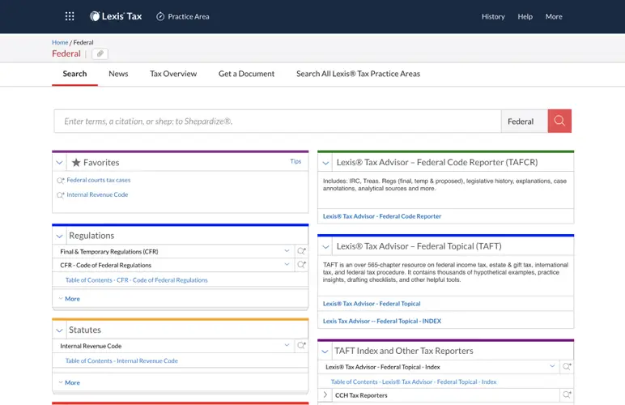Image resolution: width=625 pixels, height=405 pixels.
Task: Click search icon on CCH Tax Reporters row
Action: pos(567,395)
